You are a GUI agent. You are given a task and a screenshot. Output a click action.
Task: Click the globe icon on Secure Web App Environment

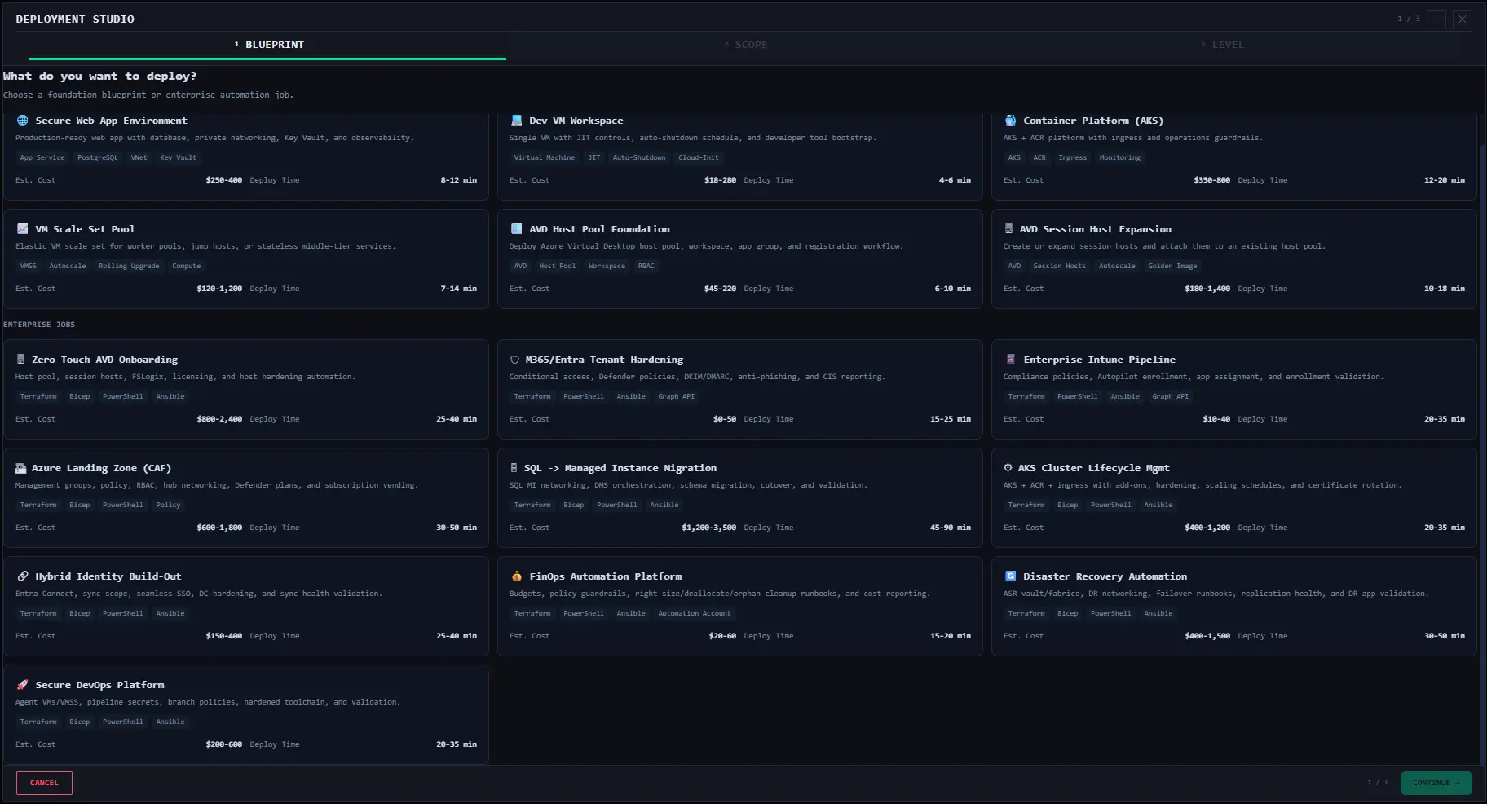tap(22, 121)
